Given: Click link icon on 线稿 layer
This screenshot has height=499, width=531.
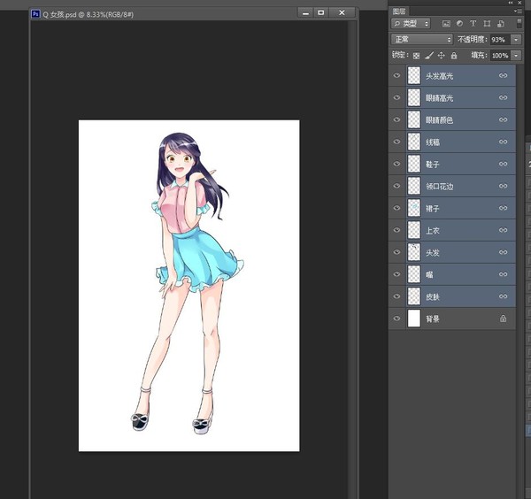Looking at the screenshot, I should 503,142.
